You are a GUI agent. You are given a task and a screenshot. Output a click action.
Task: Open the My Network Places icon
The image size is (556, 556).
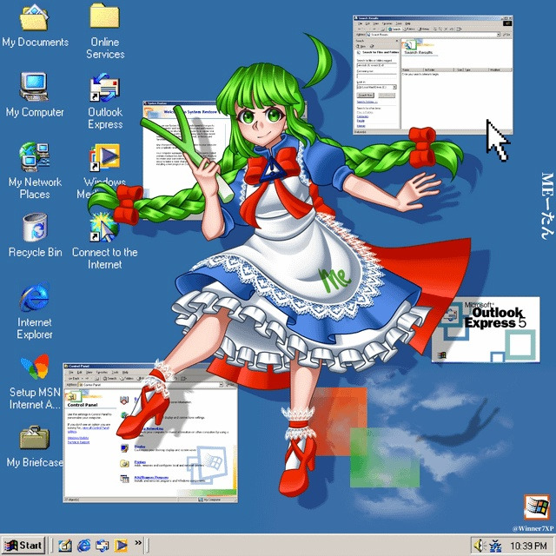34,157
